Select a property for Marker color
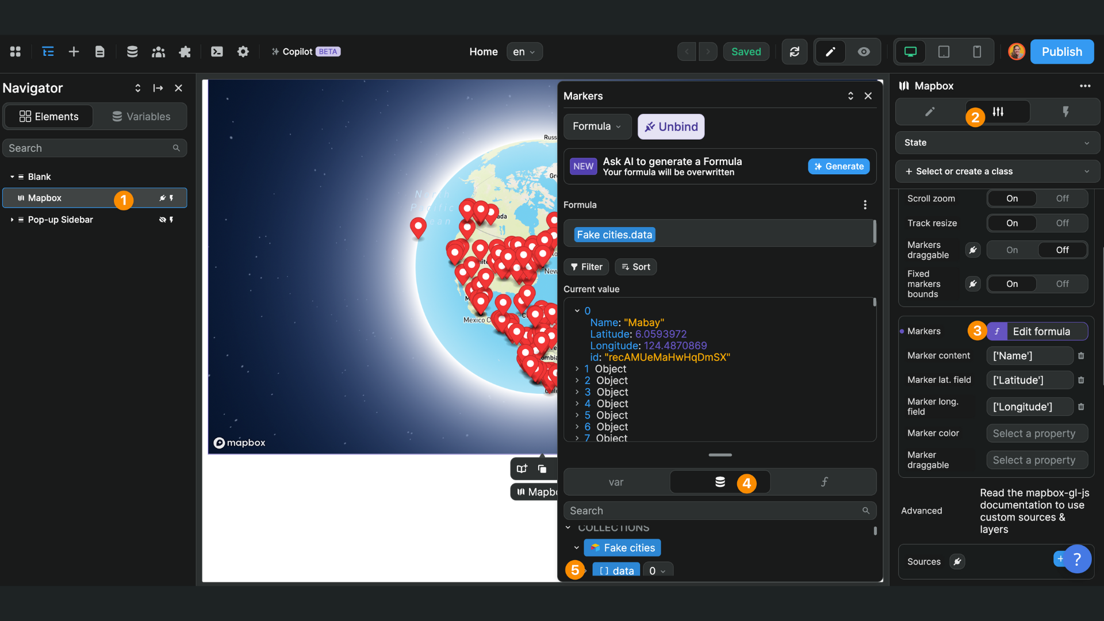This screenshot has height=621, width=1104. (1037, 433)
